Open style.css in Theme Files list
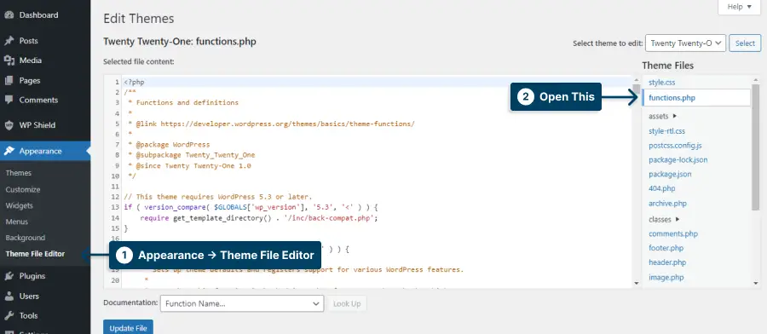Image resolution: width=767 pixels, height=334 pixels. click(x=662, y=83)
